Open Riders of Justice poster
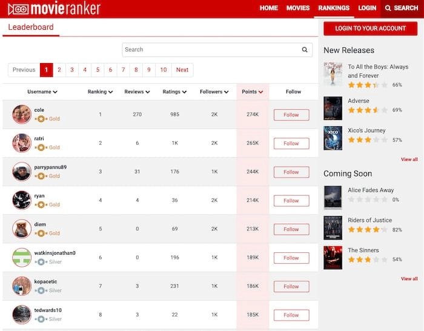 pos(333,228)
